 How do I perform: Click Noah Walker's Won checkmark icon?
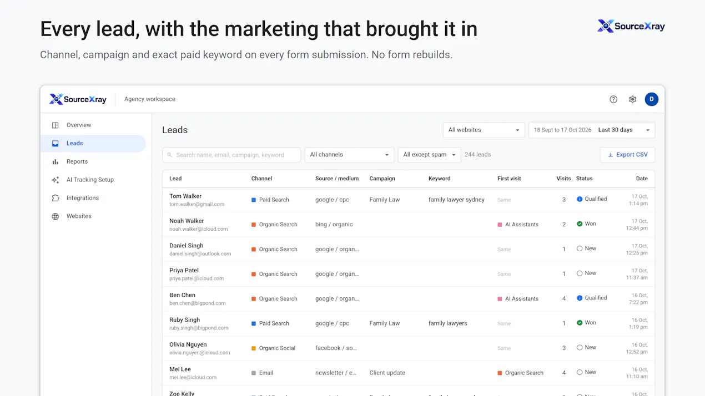[x=580, y=224]
